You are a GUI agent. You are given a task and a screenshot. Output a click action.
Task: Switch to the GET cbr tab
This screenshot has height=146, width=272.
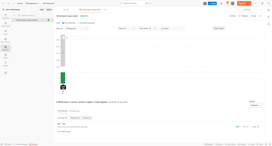coord(66,10)
